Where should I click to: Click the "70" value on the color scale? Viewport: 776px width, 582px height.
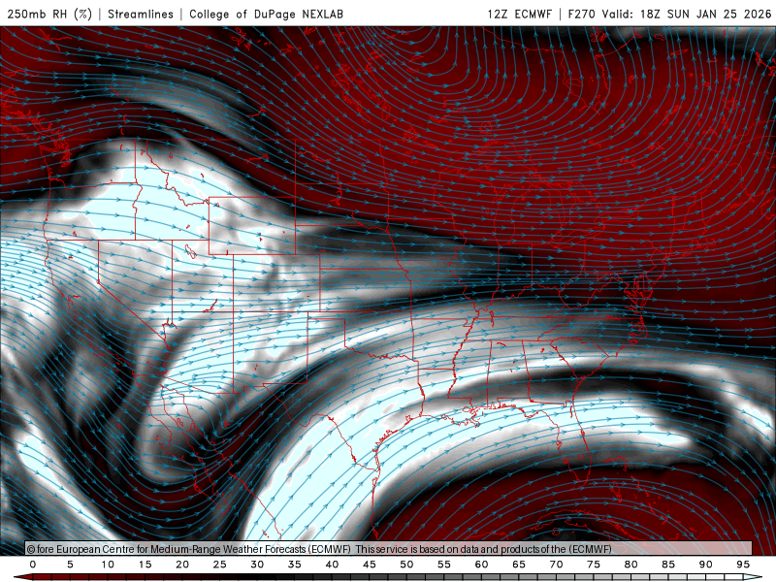[x=556, y=565]
